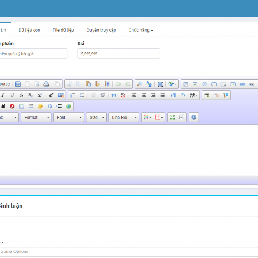
Task: Open the About CKEditor info icon
Action: (194, 117)
